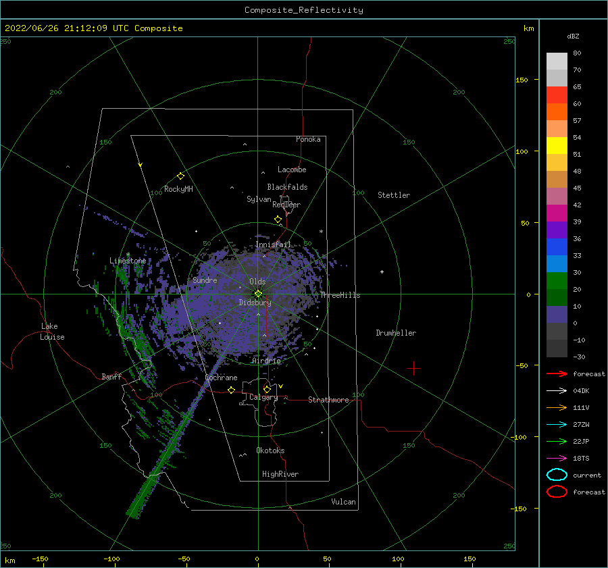Click the Lake Louise label
The image size is (608, 568).
click(52, 332)
